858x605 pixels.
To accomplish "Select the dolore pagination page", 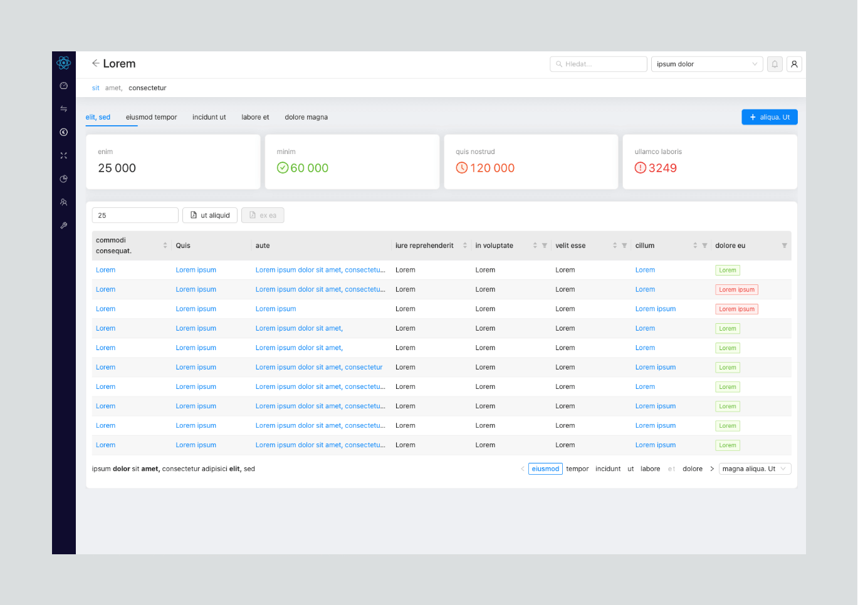I will pos(693,469).
